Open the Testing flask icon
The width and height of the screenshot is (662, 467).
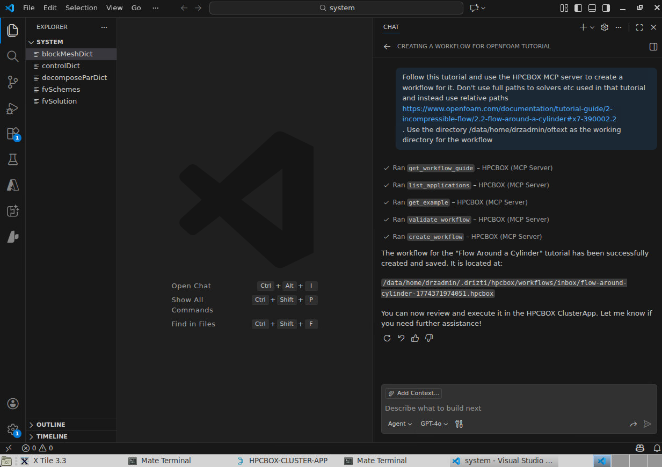click(x=12, y=159)
